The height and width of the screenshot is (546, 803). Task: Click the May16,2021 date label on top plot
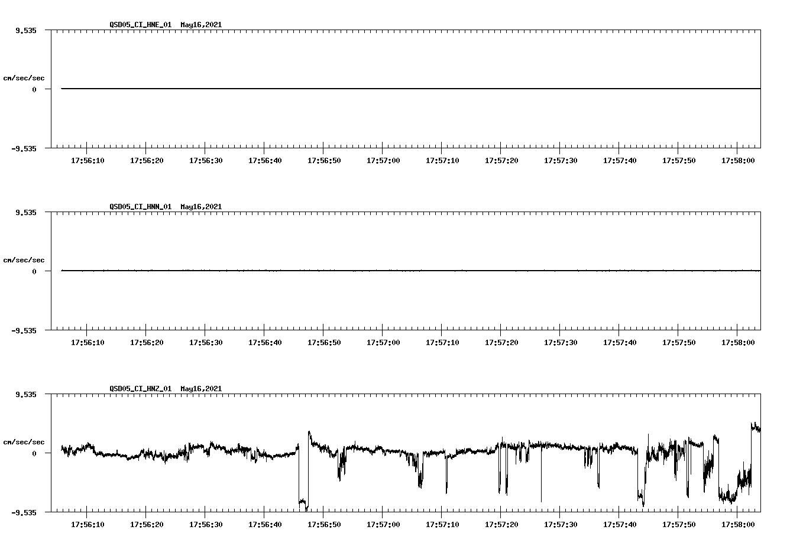click(x=201, y=25)
